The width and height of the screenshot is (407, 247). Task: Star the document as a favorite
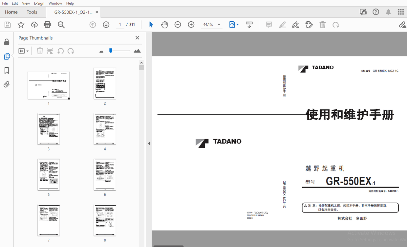[x=20, y=24]
